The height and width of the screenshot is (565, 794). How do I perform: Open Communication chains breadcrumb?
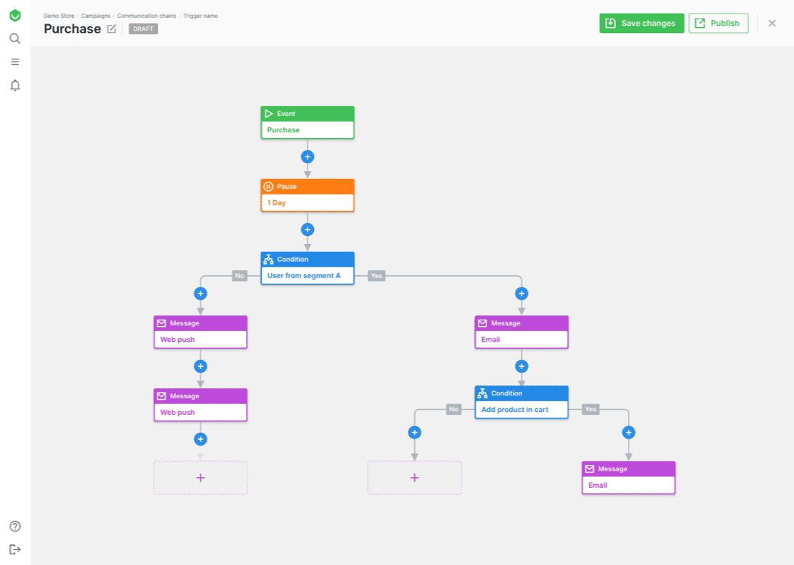[x=147, y=16]
